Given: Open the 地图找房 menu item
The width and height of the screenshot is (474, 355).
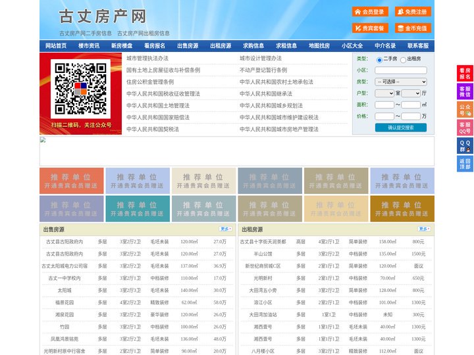Looking at the screenshot, I should [319, 46].
